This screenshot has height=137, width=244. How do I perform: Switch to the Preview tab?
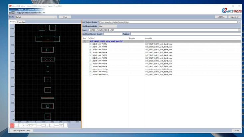13,22
